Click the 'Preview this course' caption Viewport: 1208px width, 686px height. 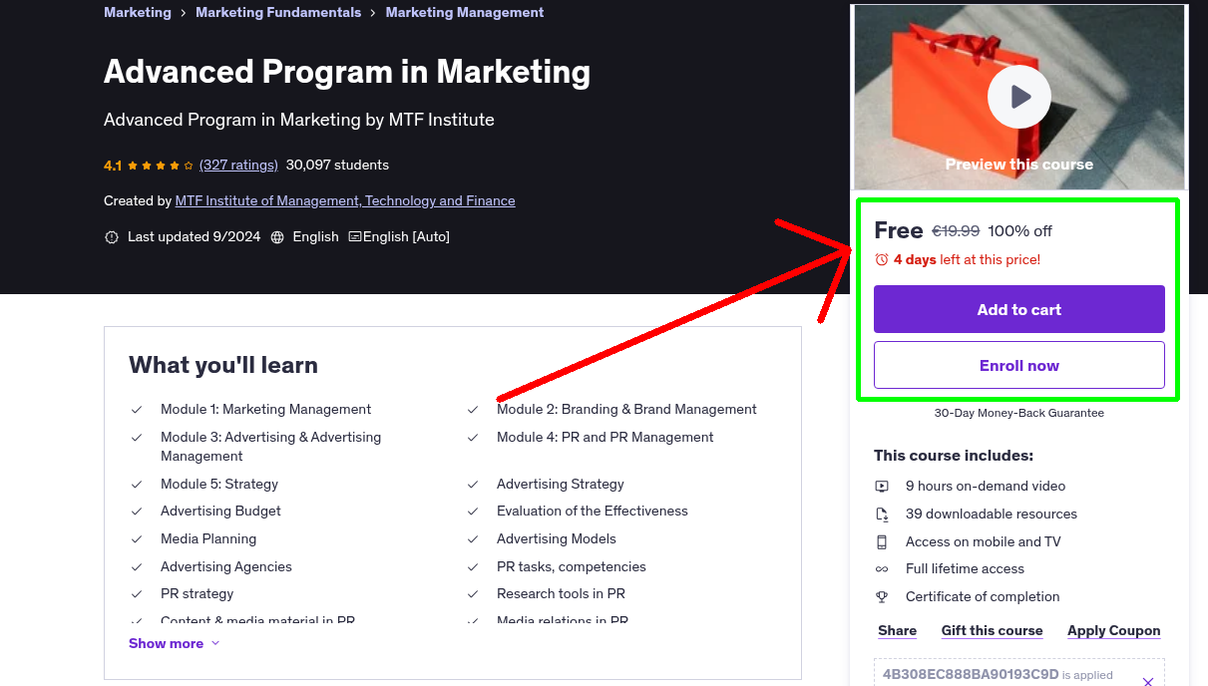click(1019, 165)
